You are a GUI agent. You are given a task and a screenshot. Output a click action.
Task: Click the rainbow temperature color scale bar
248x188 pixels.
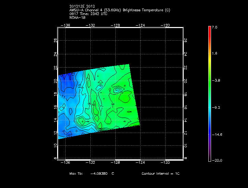[x=210, y=94]
